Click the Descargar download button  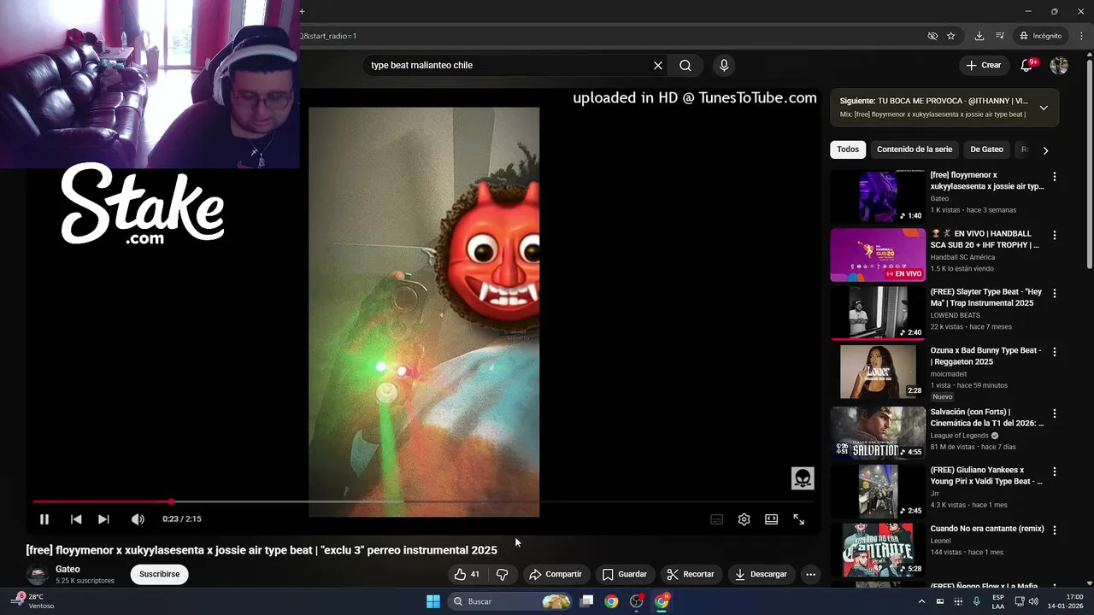(760, 574)
